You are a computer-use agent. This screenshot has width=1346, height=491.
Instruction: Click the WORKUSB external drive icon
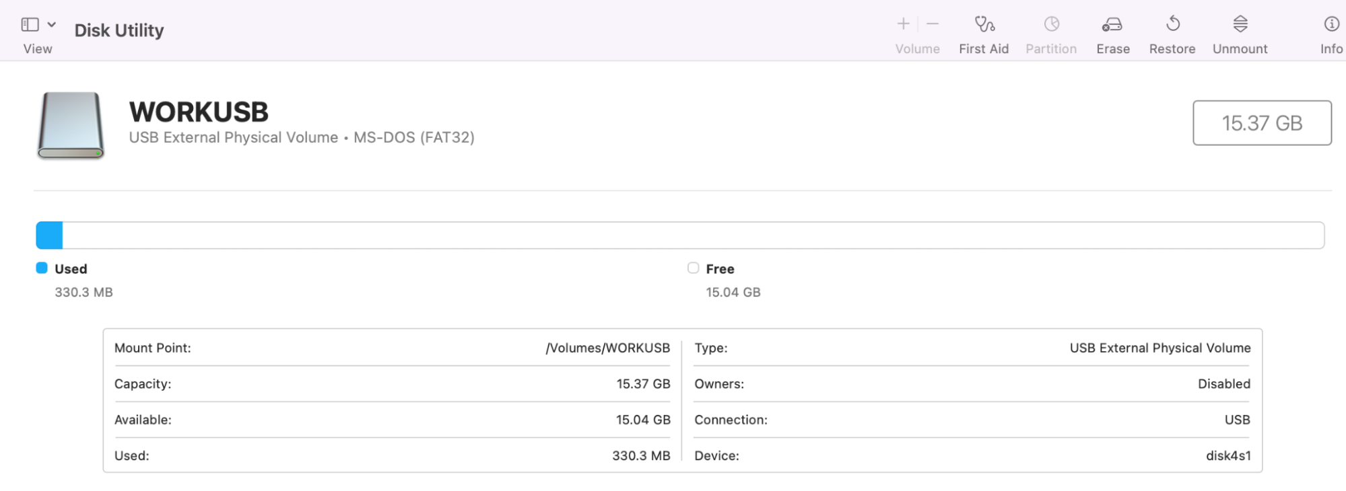click(71, 125)
